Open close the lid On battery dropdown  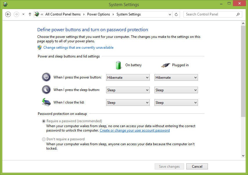(128, 102)
